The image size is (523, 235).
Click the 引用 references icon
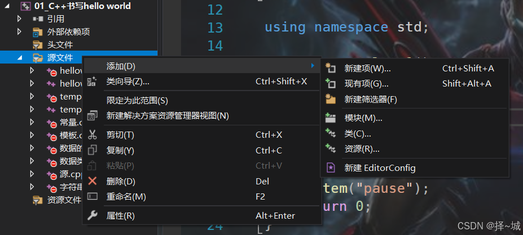pyautogui.click(x=38, y=19)
